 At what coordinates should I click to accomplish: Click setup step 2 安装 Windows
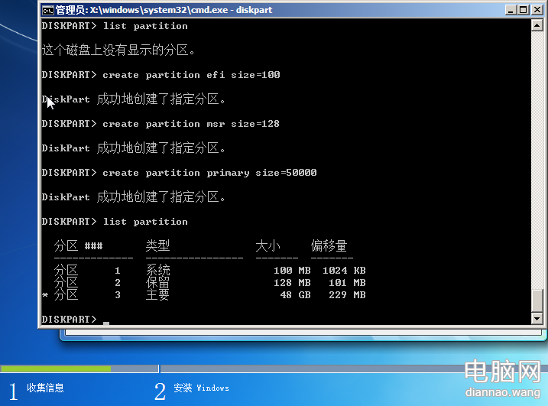200,388
